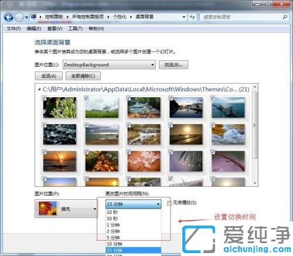Uncheck the misty green field wallpaper checkbox
The height and width of the screenshot is (256, 293).
point(86,98)
